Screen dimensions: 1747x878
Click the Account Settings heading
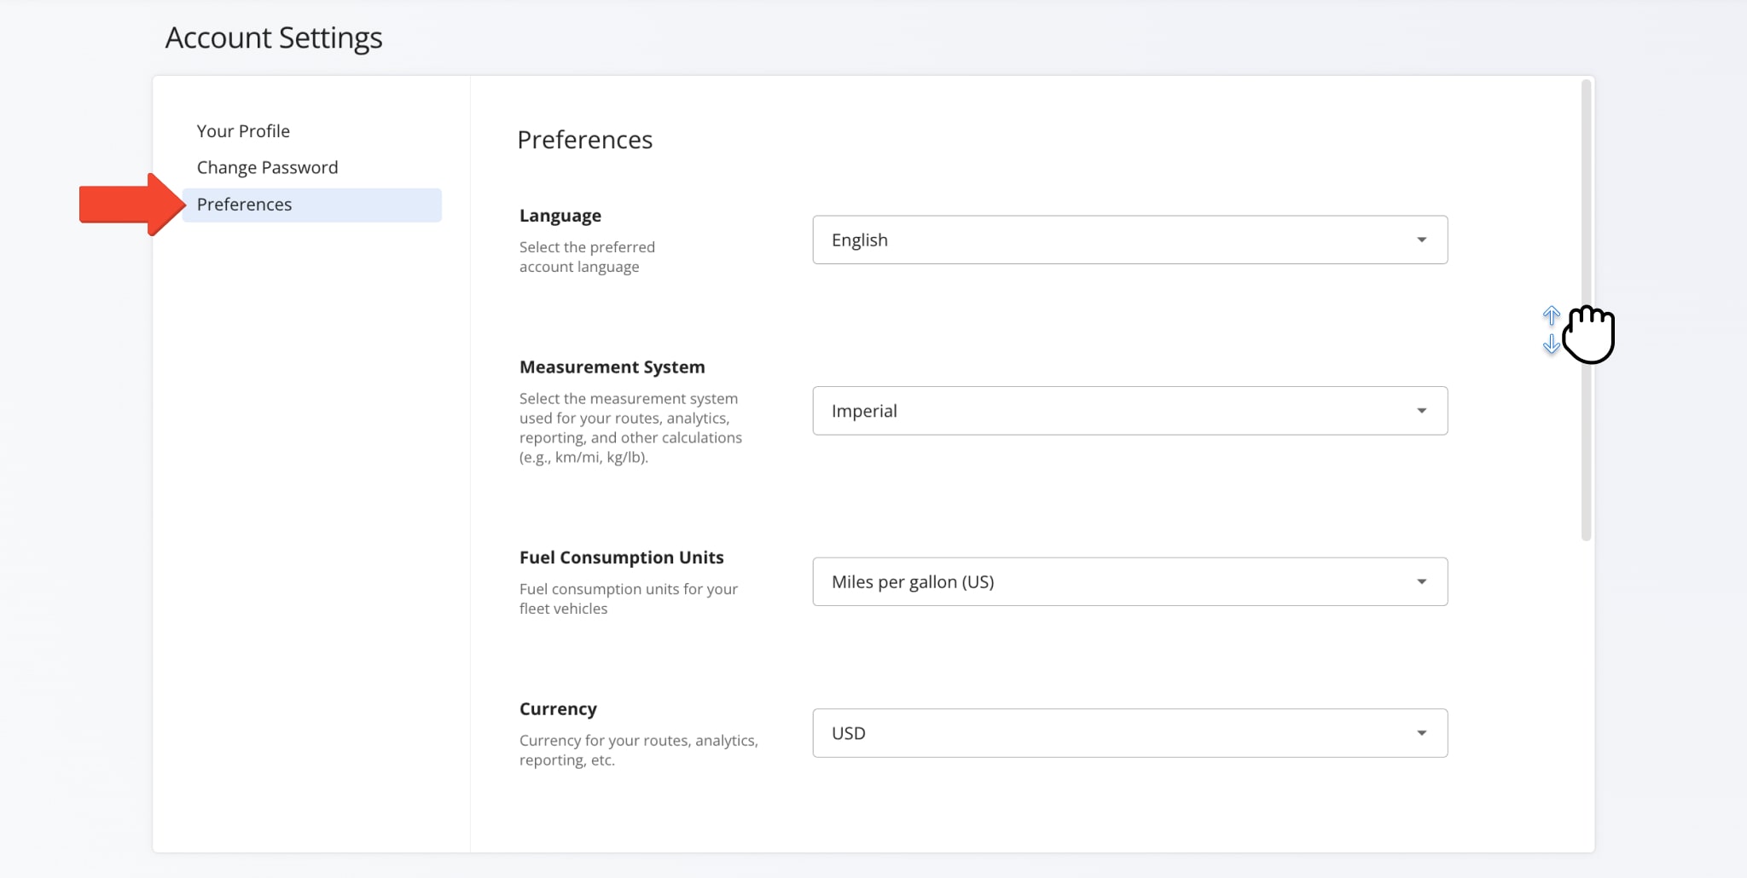(273, 37)
